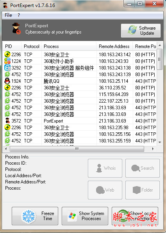Select remote address 180.163.243.93 cell
This screenshot has height=233, width=166.
tap(114, 61)
